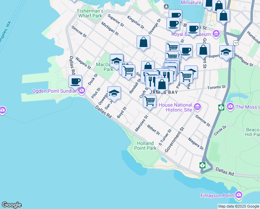Viewport: 260px width, 209px height.
Task: Click the Fisherman's Wharf Park label
Action: (x=90, y=13)
